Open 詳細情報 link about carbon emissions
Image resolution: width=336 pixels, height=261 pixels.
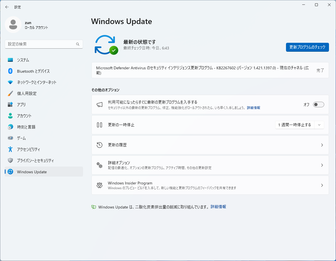click(x=218, y=207)
